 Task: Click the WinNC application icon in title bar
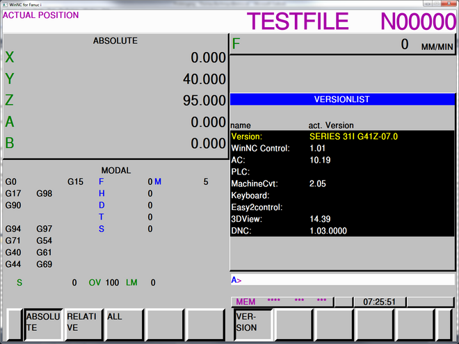[5, 4]
